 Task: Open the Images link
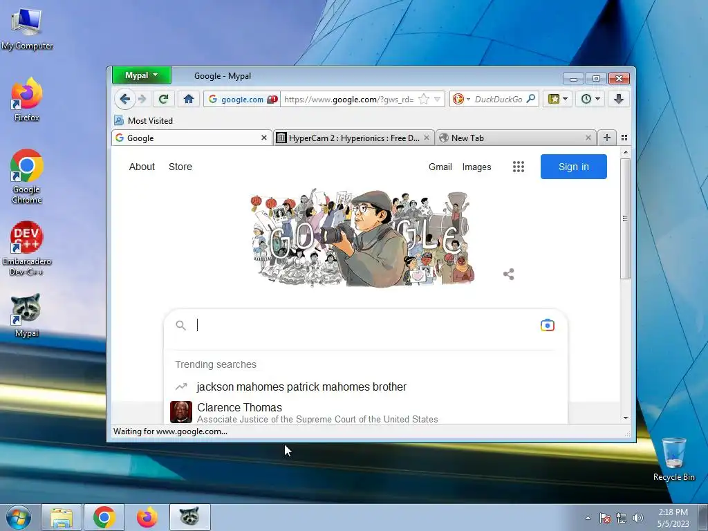pyautogui.click(x=476, y=167)
